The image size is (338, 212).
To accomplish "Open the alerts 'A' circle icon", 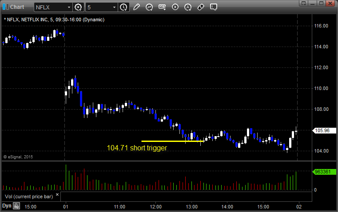I will (x=188, y=7).
